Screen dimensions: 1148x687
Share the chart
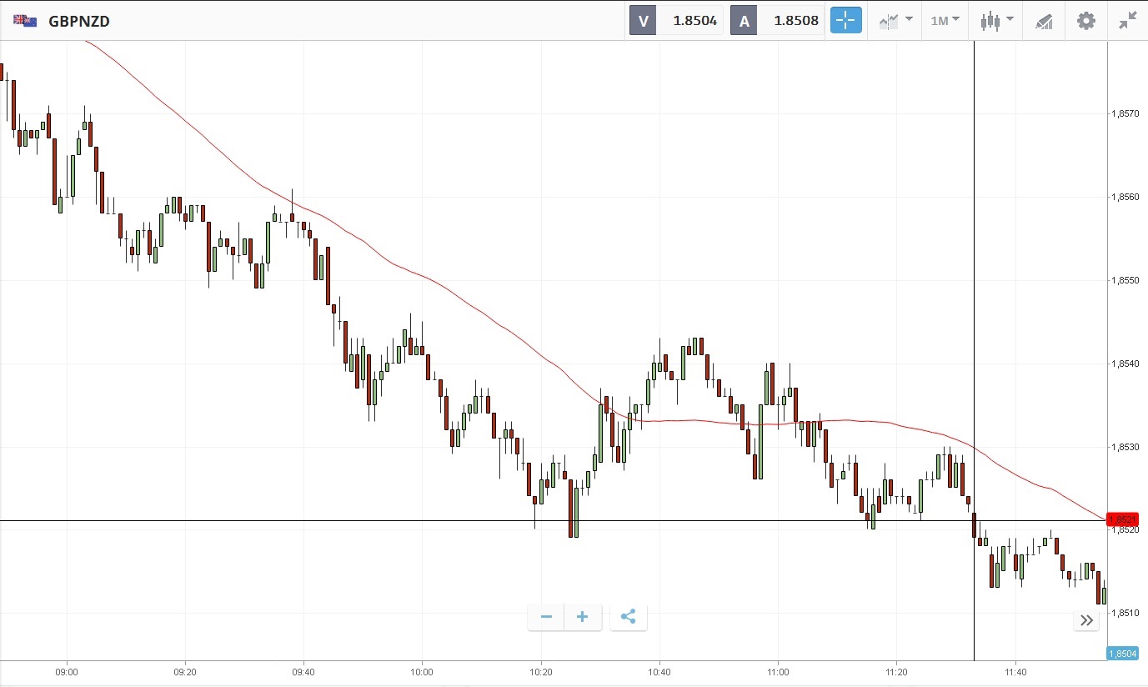(x=629, y=617)
